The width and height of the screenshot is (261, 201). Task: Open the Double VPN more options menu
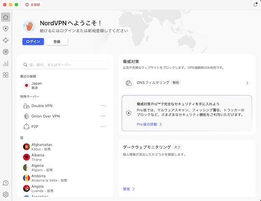[x=103, y=106]
